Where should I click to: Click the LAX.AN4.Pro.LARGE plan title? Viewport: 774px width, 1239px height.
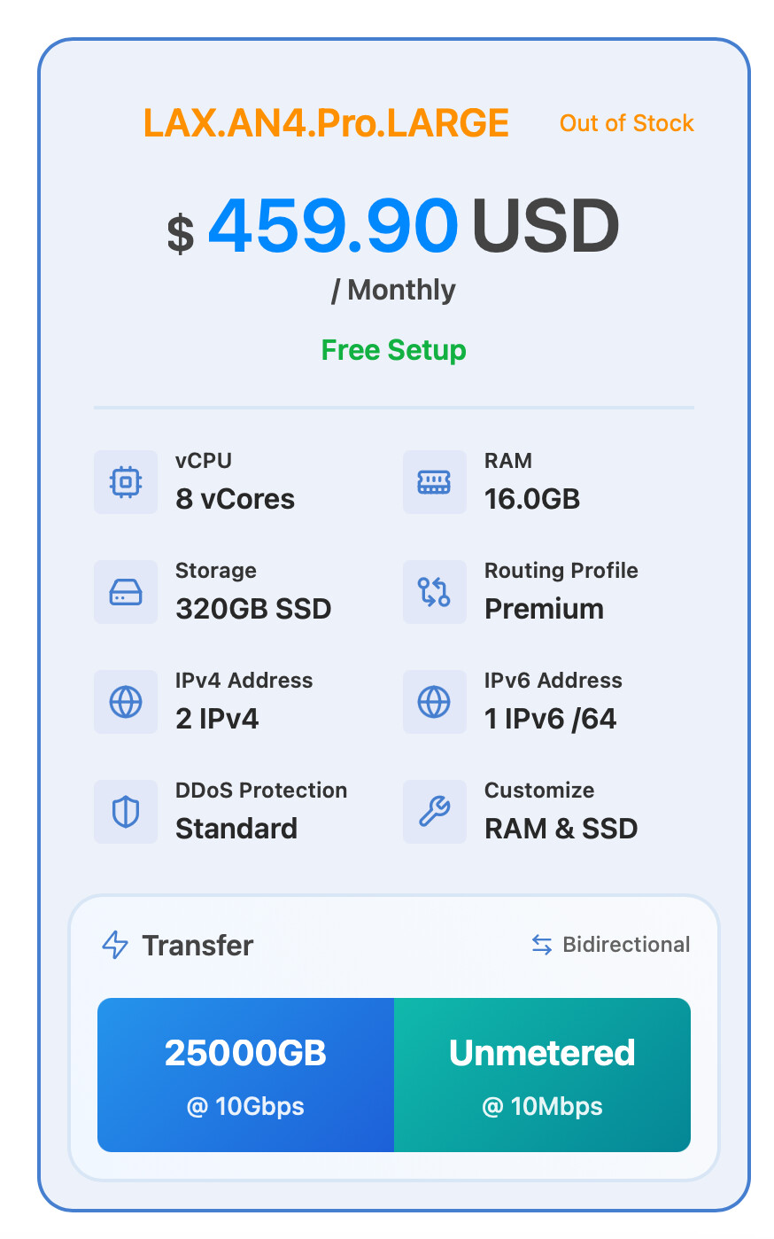tap(326, 123)
